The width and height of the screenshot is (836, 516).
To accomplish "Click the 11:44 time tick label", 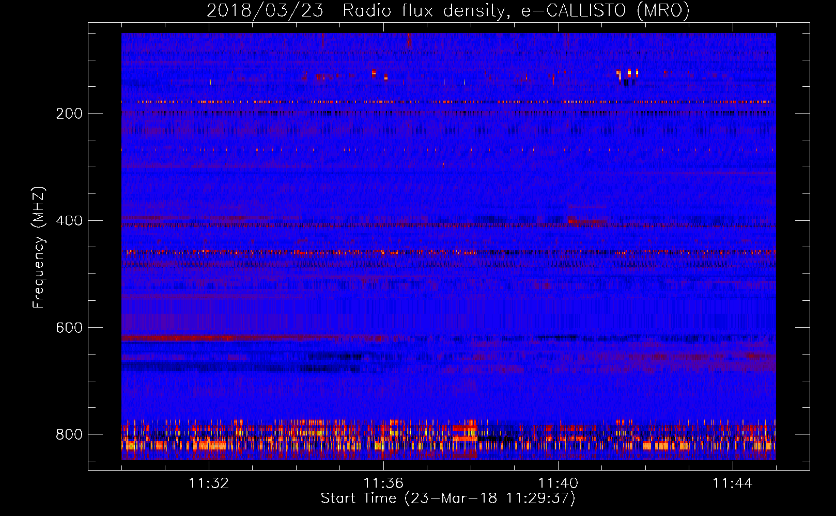I will 733,483.
